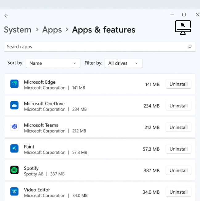
Task: Select the Microsoft Teams name text
Action: click(41, 125)
